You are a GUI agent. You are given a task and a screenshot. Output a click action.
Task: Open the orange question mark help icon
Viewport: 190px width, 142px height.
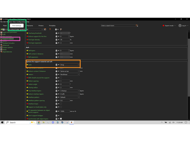coord(50,29)
